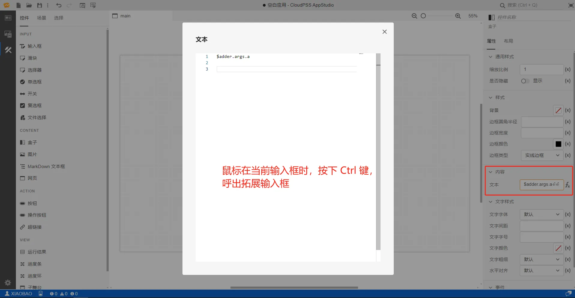575x298 pixels.
Task: Open the 文字粗细 dropdown
Action: 542,260
